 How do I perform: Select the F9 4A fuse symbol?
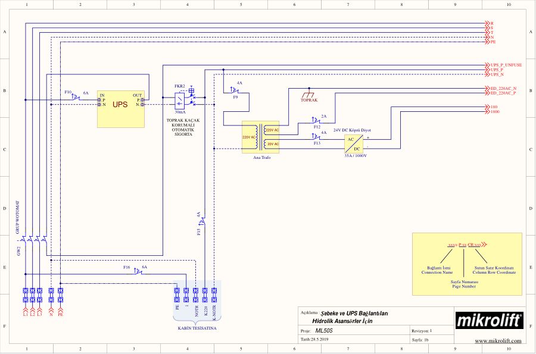[x=234, y=90]
